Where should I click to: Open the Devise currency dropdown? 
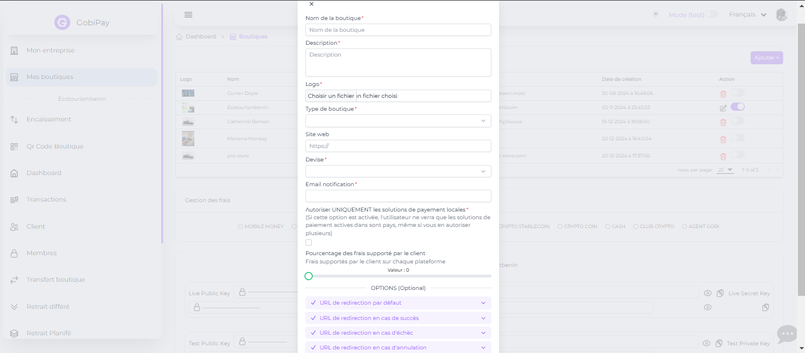click(x=398, y=171)
